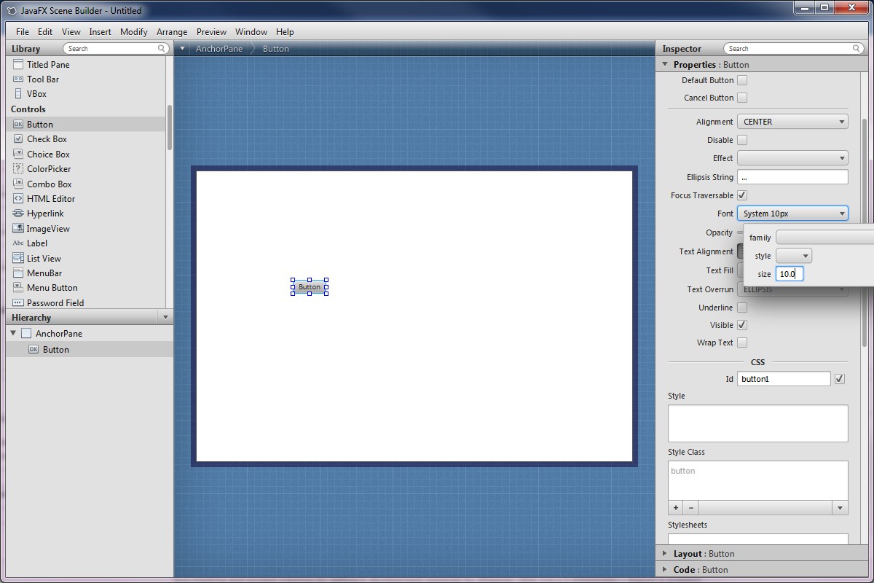Click the Tool Bar library icon
The width and height of the screenshot is (874, 583).
(18, 79)
